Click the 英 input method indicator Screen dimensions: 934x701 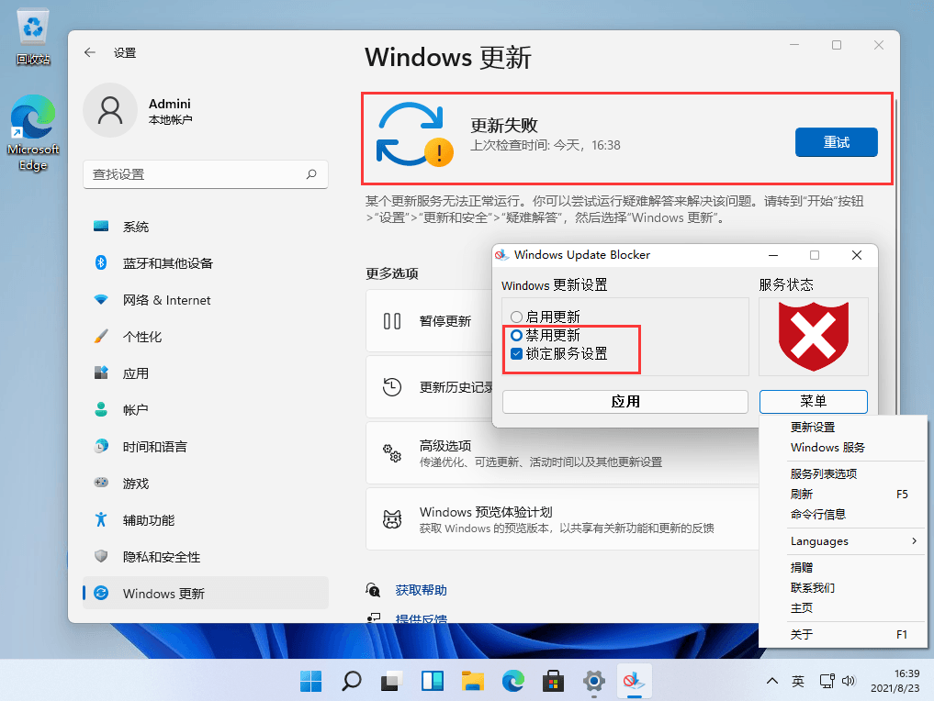tap(797, 681)
